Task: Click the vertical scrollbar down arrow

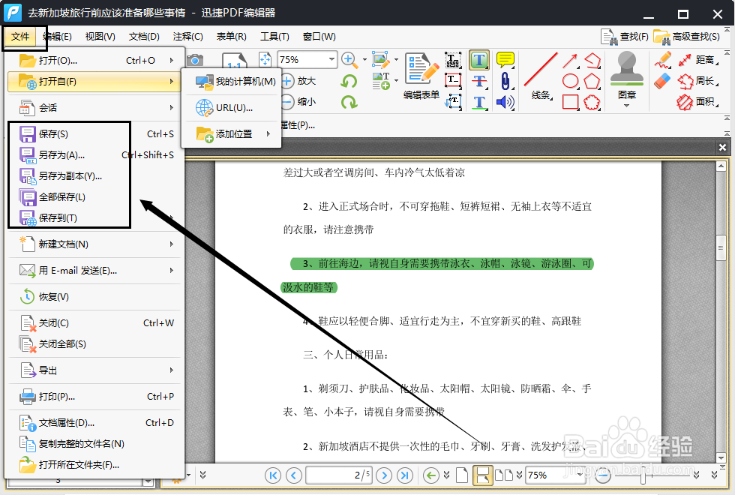Action: pyautogui.click(x=721, y=457)
